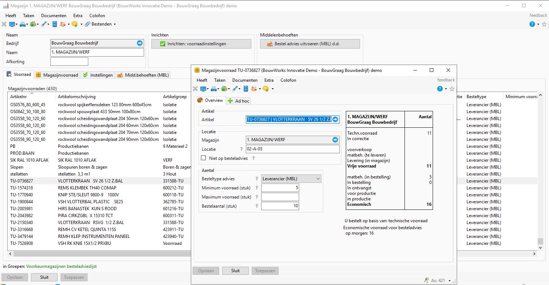Click the yellow comment bubble icon in main toolbar
The height and width of the screenshot is (285, 549).
[74, 24]
